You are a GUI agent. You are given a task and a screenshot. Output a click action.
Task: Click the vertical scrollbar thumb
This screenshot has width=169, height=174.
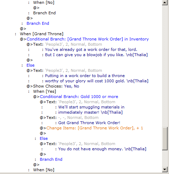pos(164,139)
